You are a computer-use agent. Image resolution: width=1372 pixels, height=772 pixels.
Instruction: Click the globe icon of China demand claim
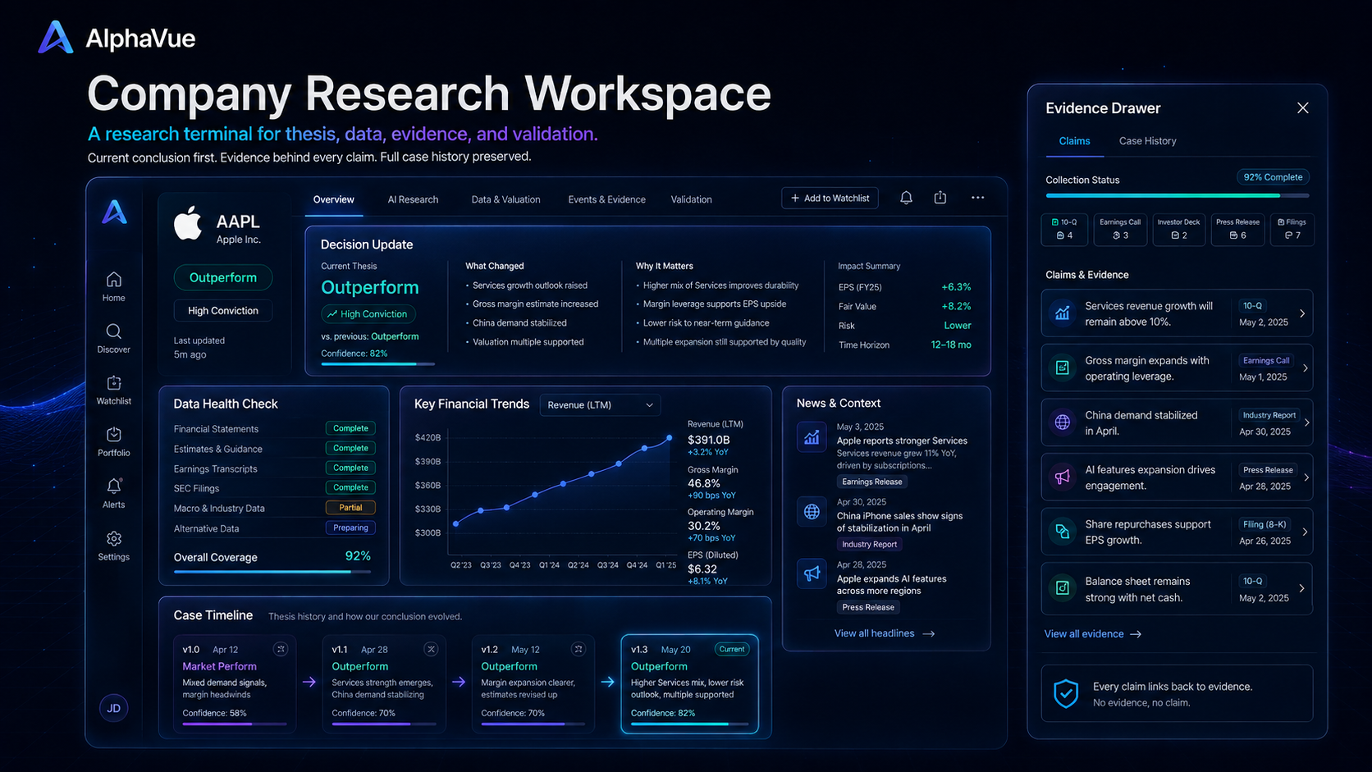[1063, 423]
